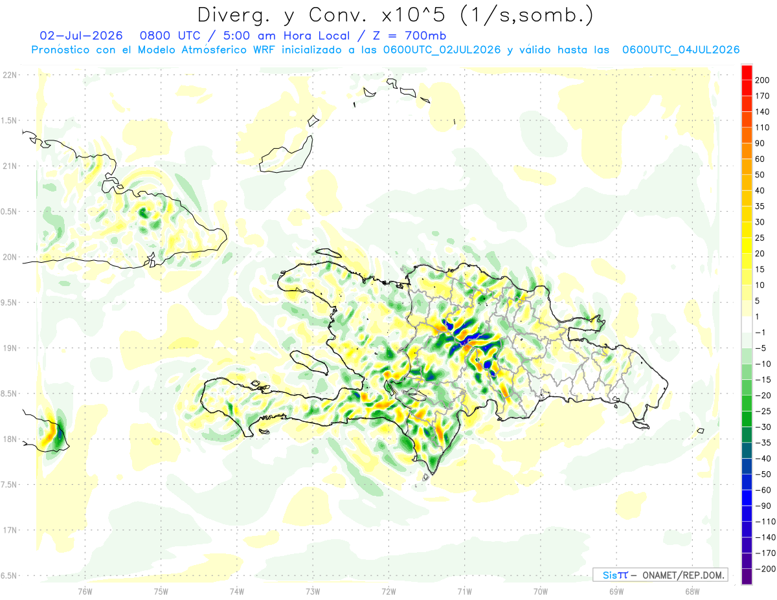
Task: Click the 76W longitude axis label
Action: (85, 590)
